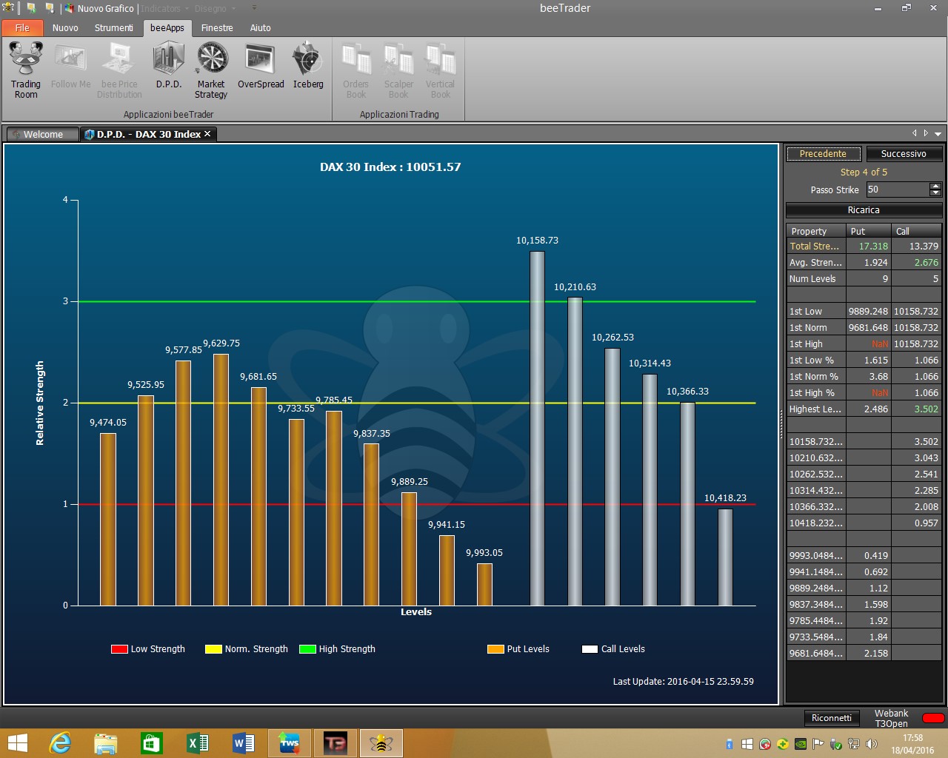Expand the quick access toolbar dropdown
Viewport: 948px width, 758px height.
pyautogui.click(x=254, y=8)
